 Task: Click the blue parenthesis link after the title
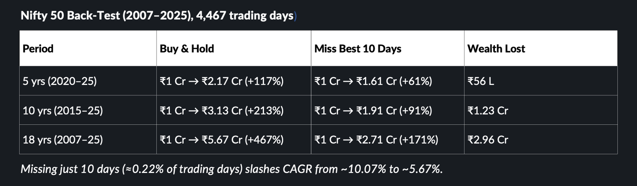[x=295, y=16]
